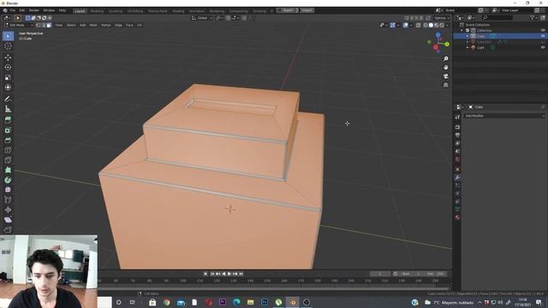548x308 pixels.
Task: Choose the Rotate tool
Action: [8, 68]
